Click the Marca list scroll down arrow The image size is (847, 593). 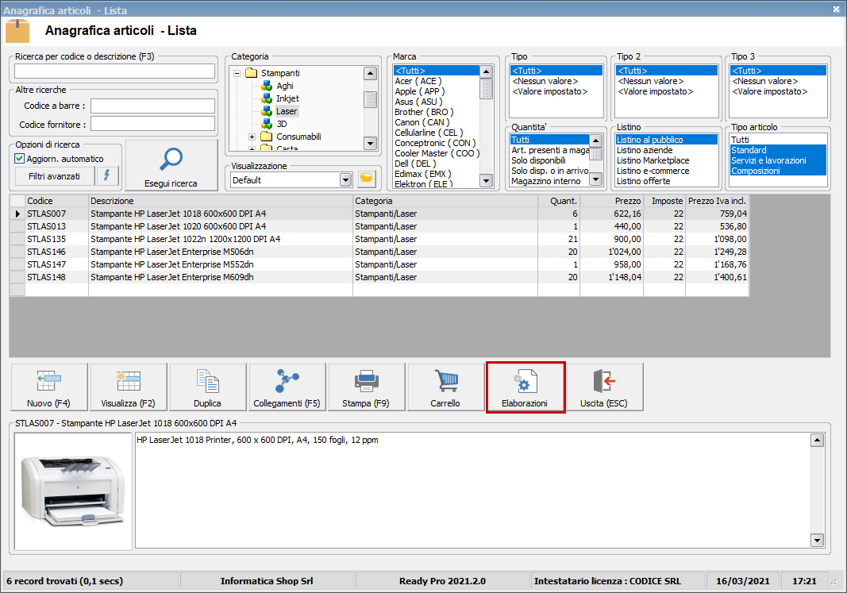[486, 180]
